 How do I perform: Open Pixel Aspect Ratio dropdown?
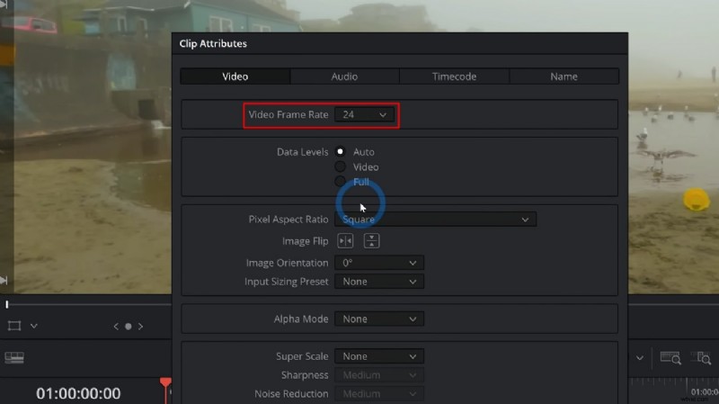[435, 220]
